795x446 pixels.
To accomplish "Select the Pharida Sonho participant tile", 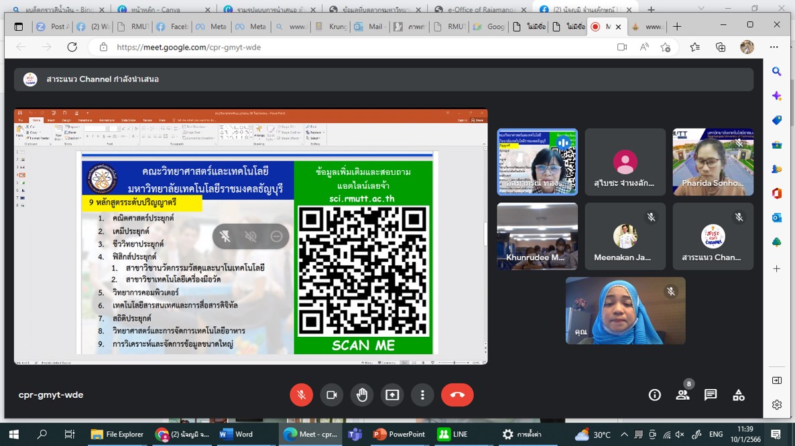I will click(x=713, y=162).
